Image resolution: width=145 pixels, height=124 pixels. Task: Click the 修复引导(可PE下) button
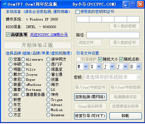(x=90, y=116)
